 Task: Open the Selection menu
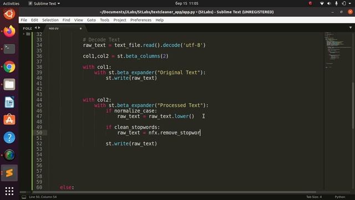50,20
